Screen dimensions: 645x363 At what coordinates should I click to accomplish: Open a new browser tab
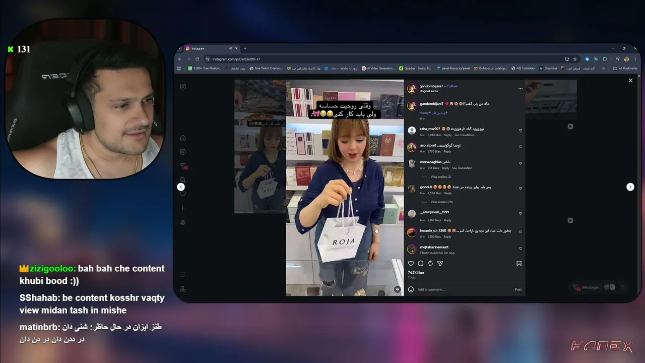[245, 48]
